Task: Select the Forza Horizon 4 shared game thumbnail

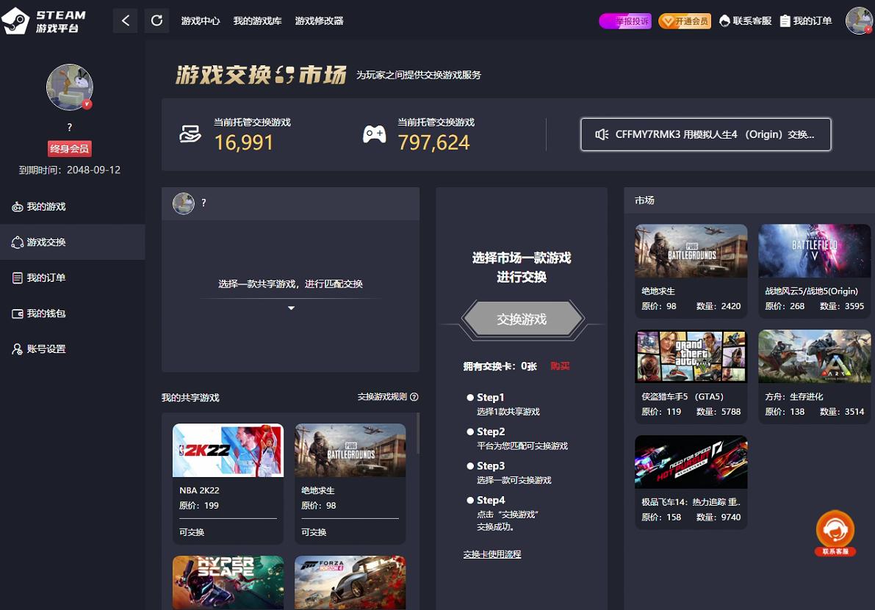Action: coord(350,582)
